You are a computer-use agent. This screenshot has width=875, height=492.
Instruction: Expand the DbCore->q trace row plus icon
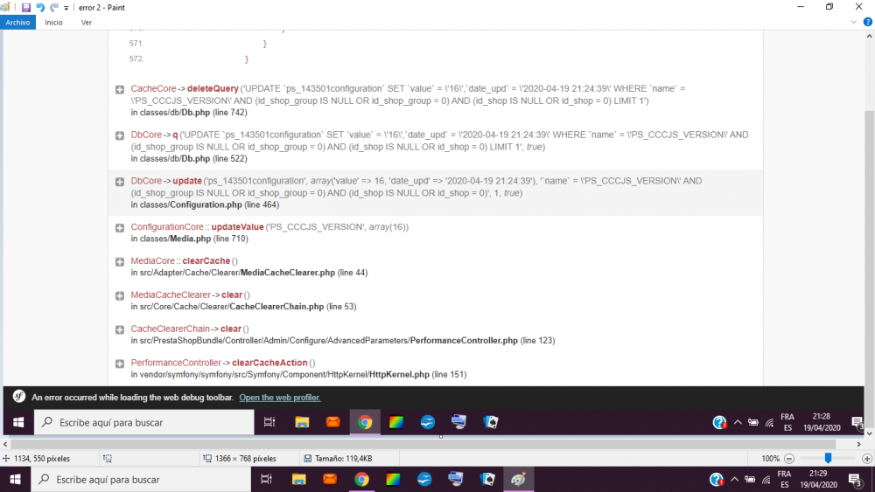tap(119, 135)
